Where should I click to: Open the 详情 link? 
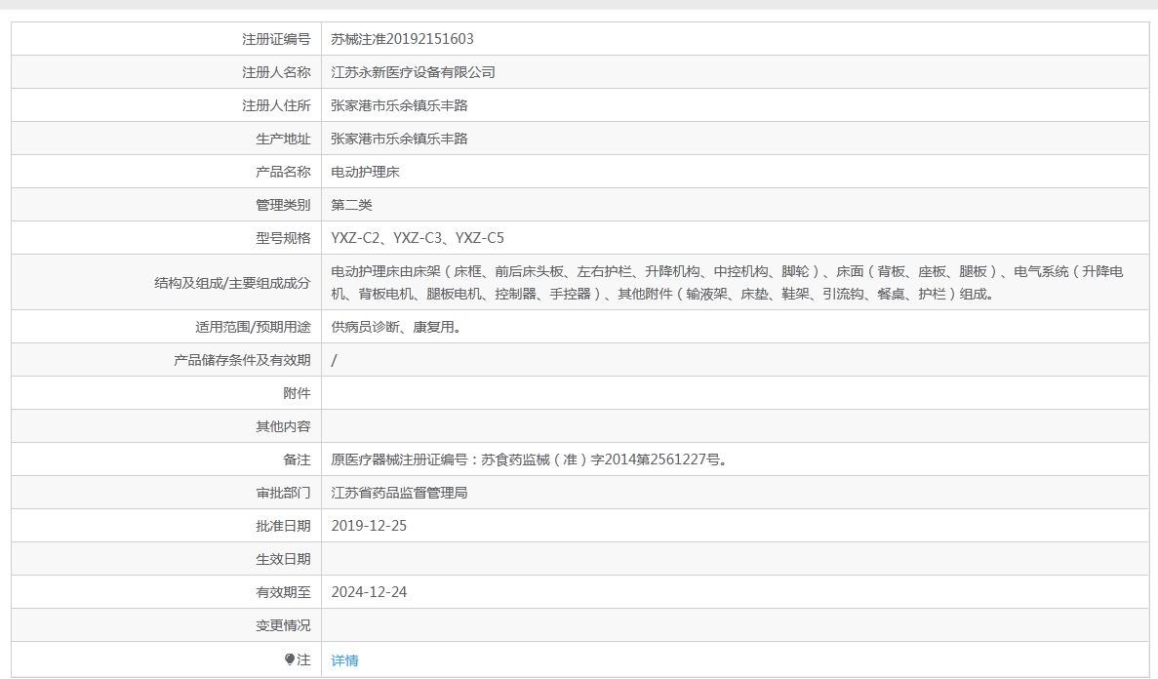[x=345, y=660]
